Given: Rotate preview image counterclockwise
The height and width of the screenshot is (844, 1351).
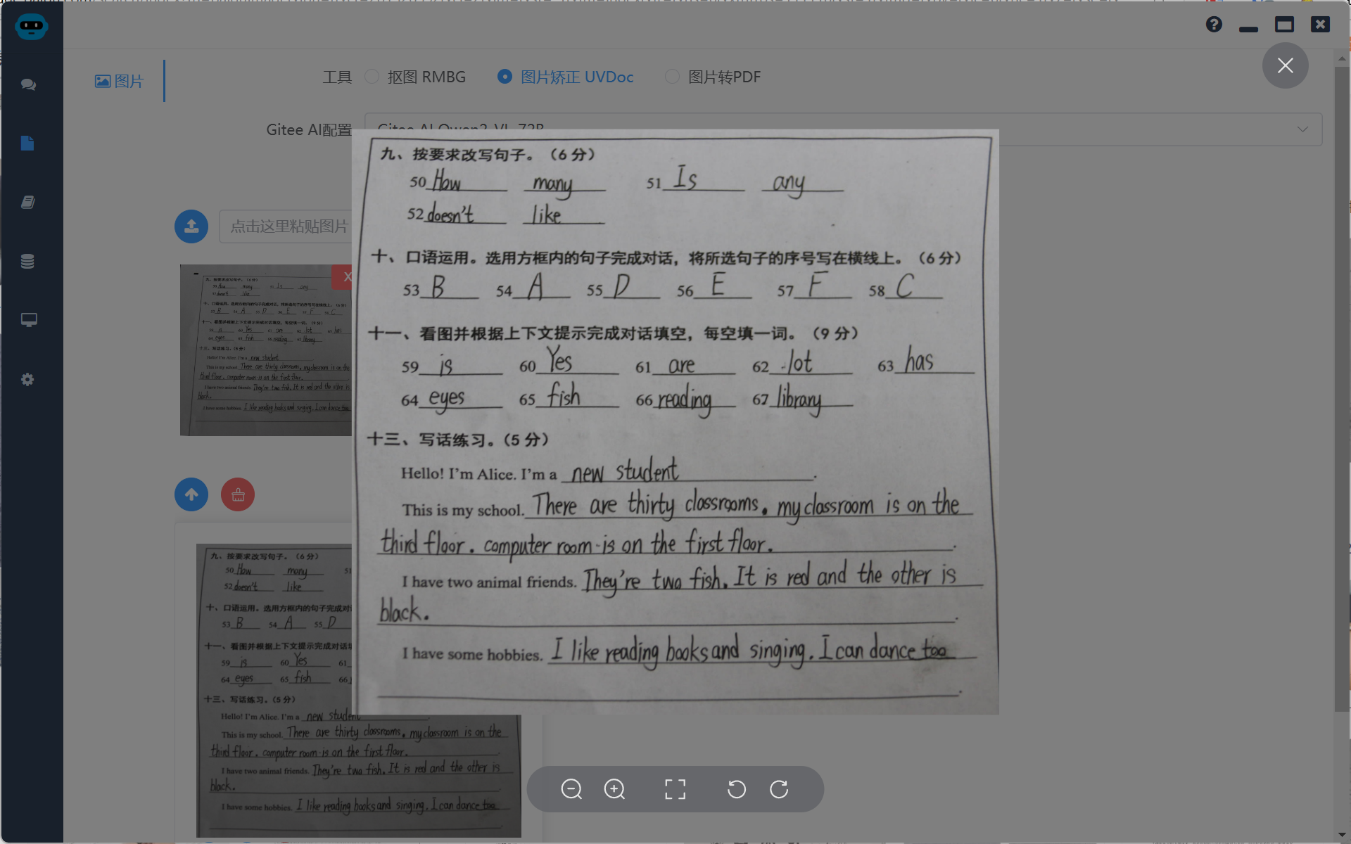Looking at the screenshot, I should coord(736,789).
